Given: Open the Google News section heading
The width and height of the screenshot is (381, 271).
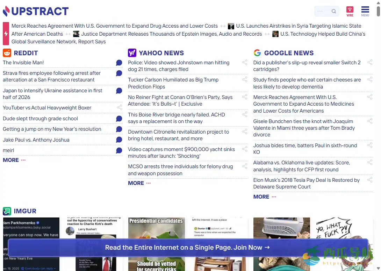Looking at the screenshot, I should pyautogui.click(x=289, y=53).
